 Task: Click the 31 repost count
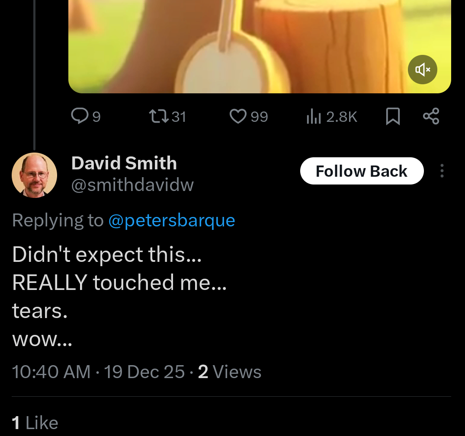point(179,117)
